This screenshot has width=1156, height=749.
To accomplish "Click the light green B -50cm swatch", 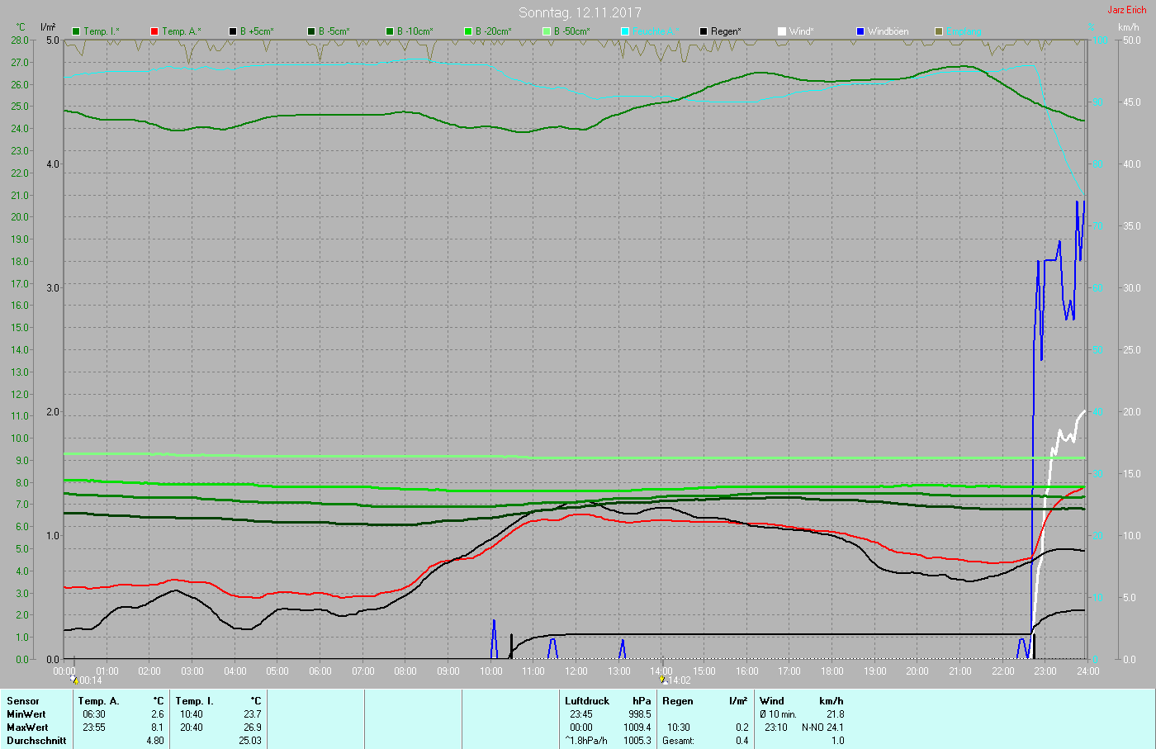I will pos(547,31).
